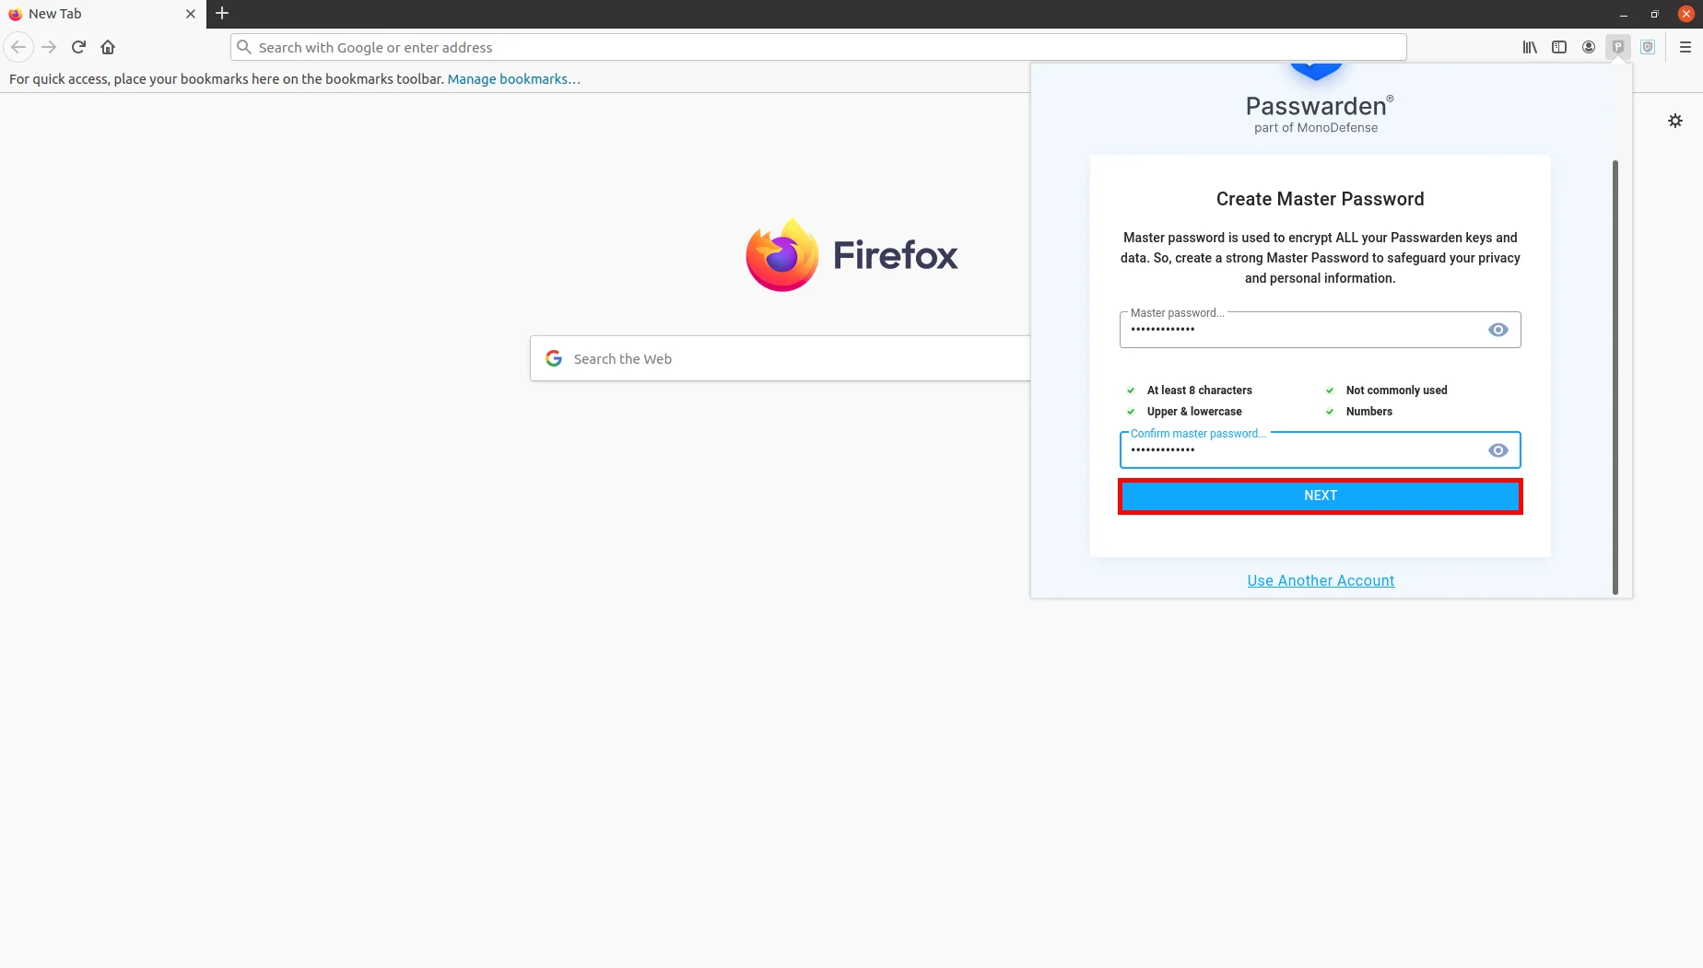Show master password with eye icon

[x=1497, y=330]
